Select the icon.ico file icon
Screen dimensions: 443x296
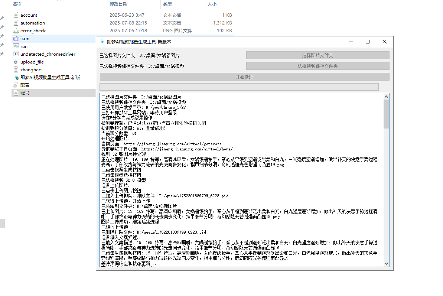16,38
